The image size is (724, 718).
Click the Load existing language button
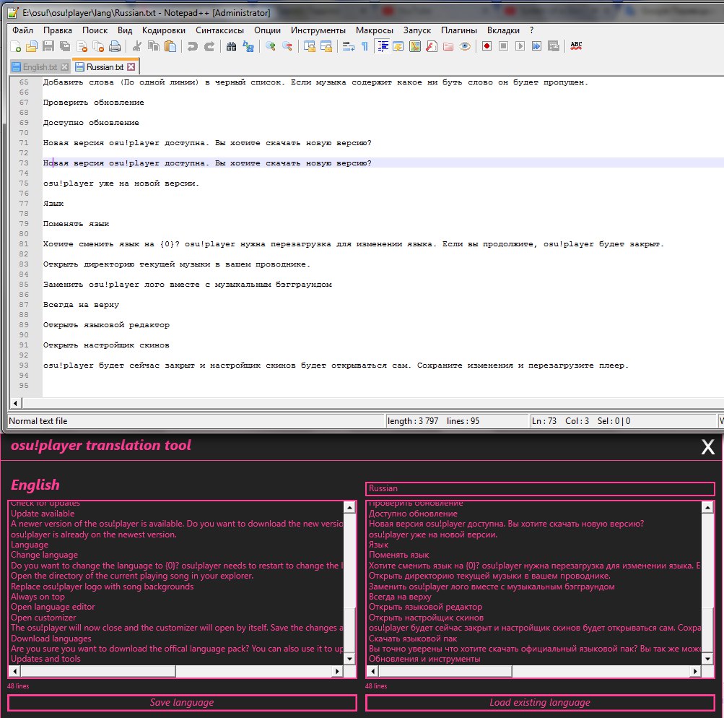pos(540,703)
